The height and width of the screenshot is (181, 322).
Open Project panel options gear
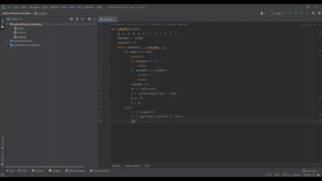[x=90, y=19]
